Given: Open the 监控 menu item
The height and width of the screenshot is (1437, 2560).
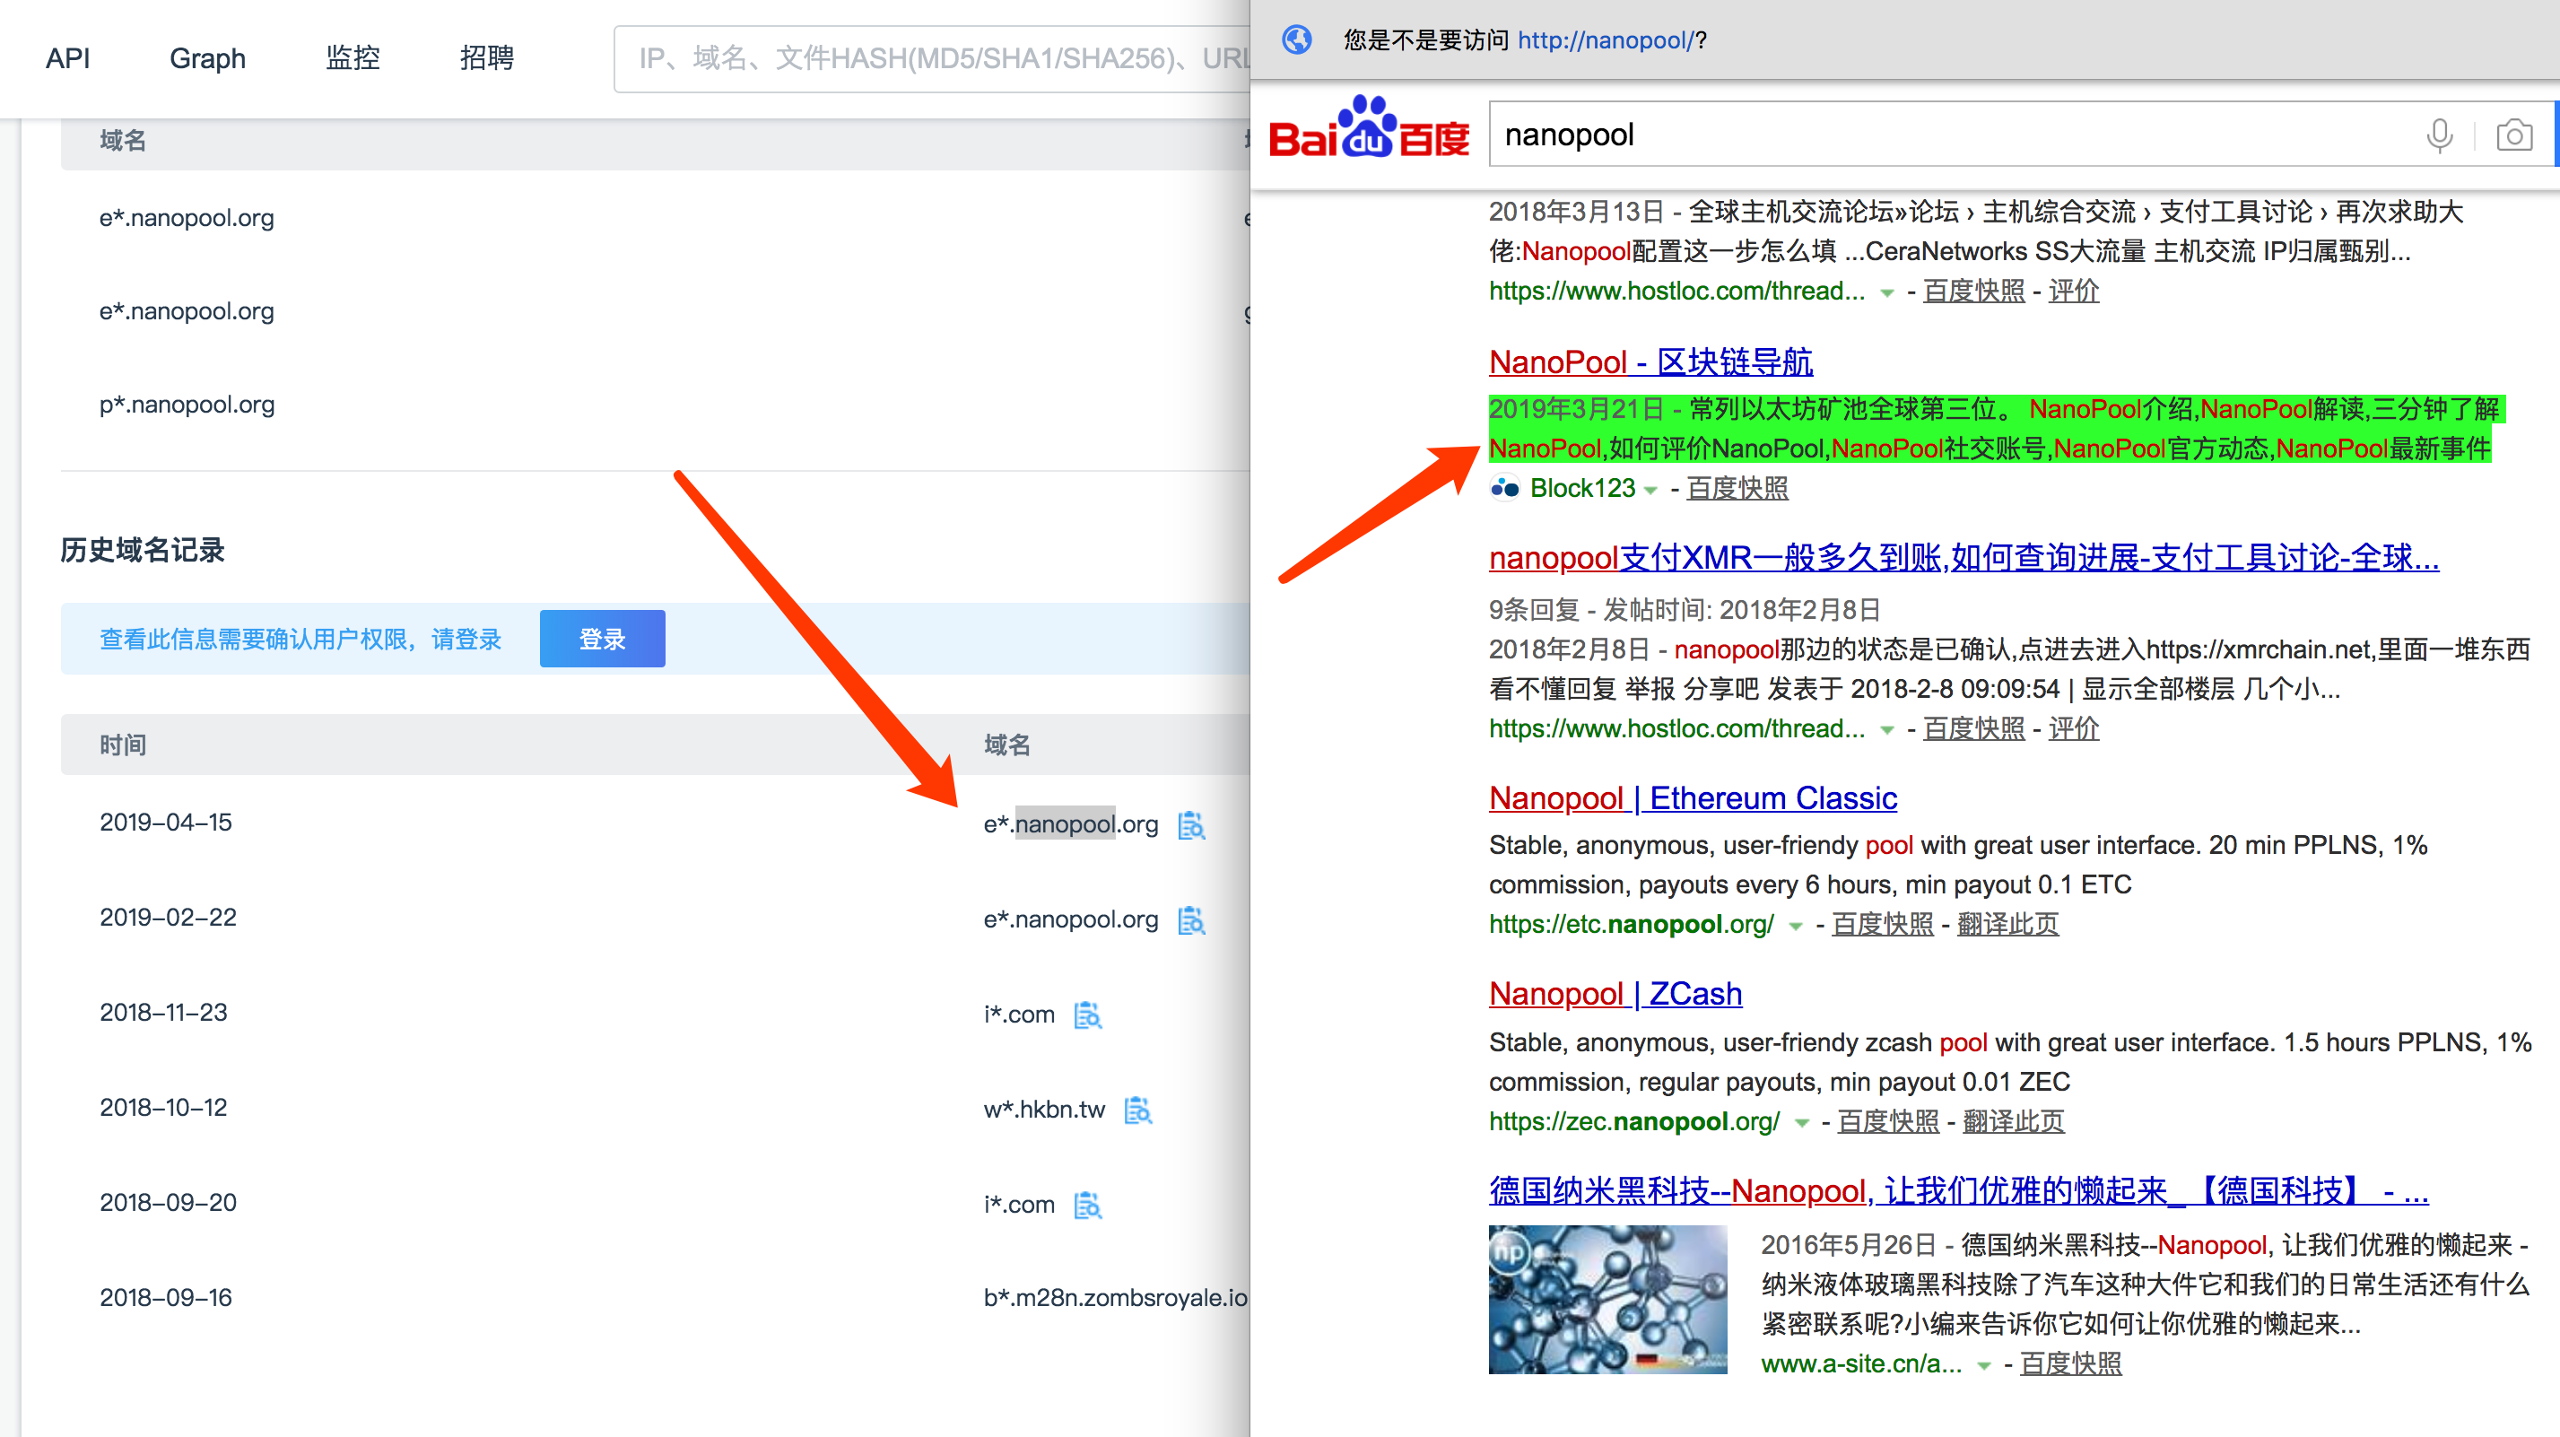Looking at the screenshot, I should (353, 57).
